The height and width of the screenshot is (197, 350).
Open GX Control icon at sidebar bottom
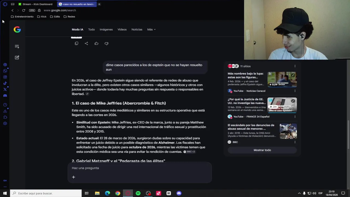click(5, 181)
